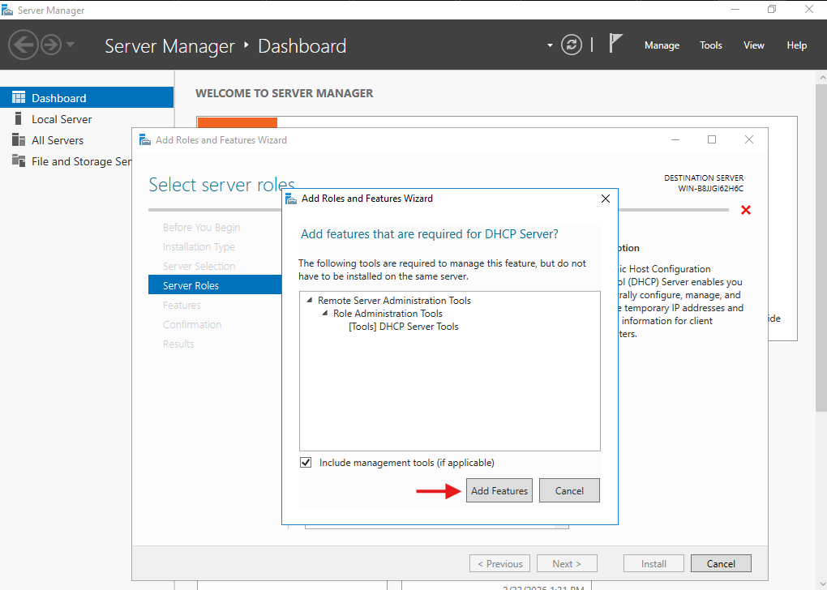Click the Server Manager vertical scrollbar
This screenshot has width=827, height=590.
pos(821,248)
